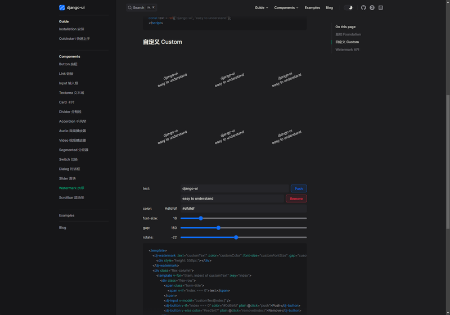Open Dialog 对话框 component page

click(69, 169)
